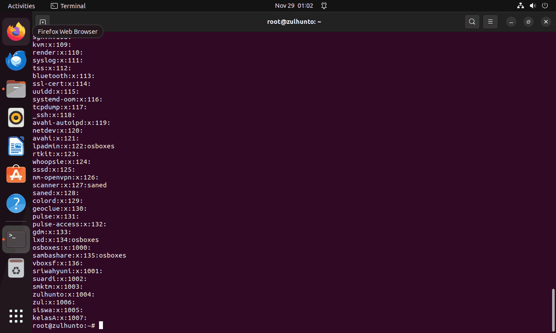Open the volume speaker icon

pos(533,6)
